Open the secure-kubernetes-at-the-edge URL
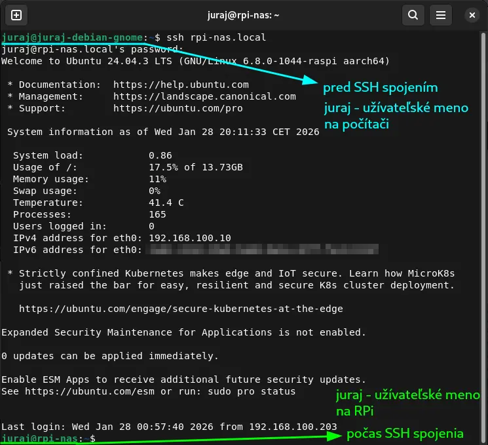Viewport: 488px width, 445px height. tap(181, 309)
